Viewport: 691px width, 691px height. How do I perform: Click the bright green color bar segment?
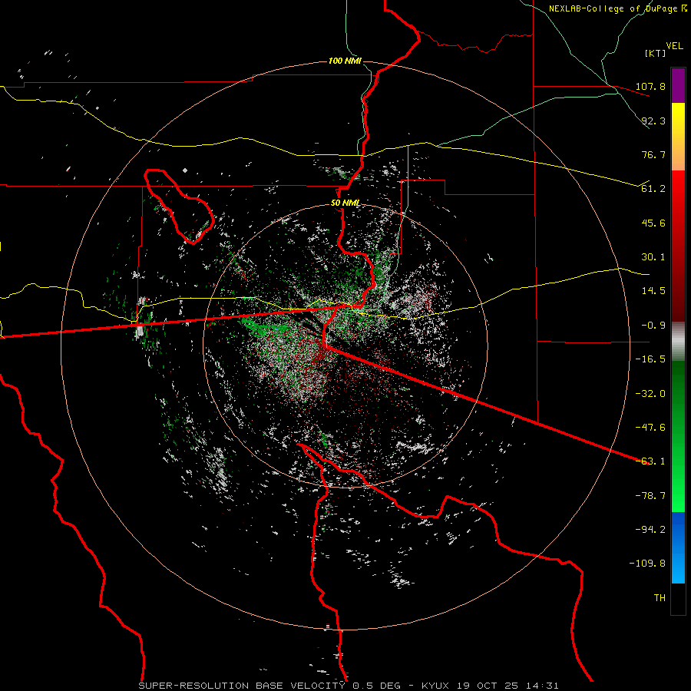(x=678, y=436)
